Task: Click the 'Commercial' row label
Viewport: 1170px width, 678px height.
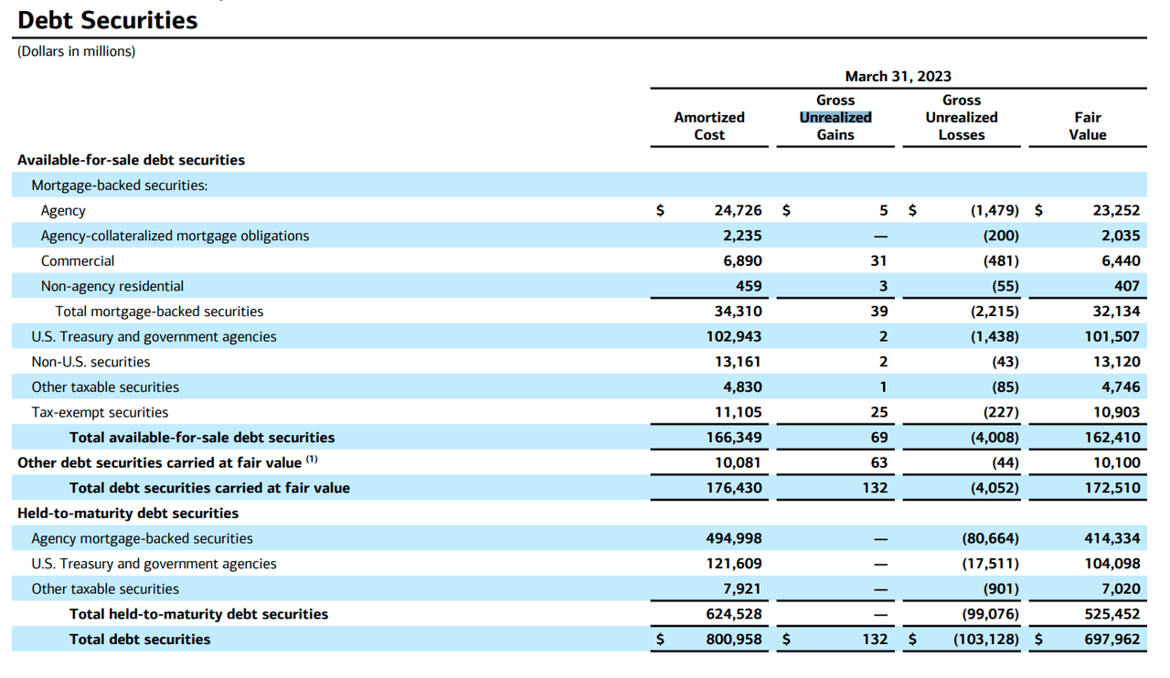Action: point(78,261)
